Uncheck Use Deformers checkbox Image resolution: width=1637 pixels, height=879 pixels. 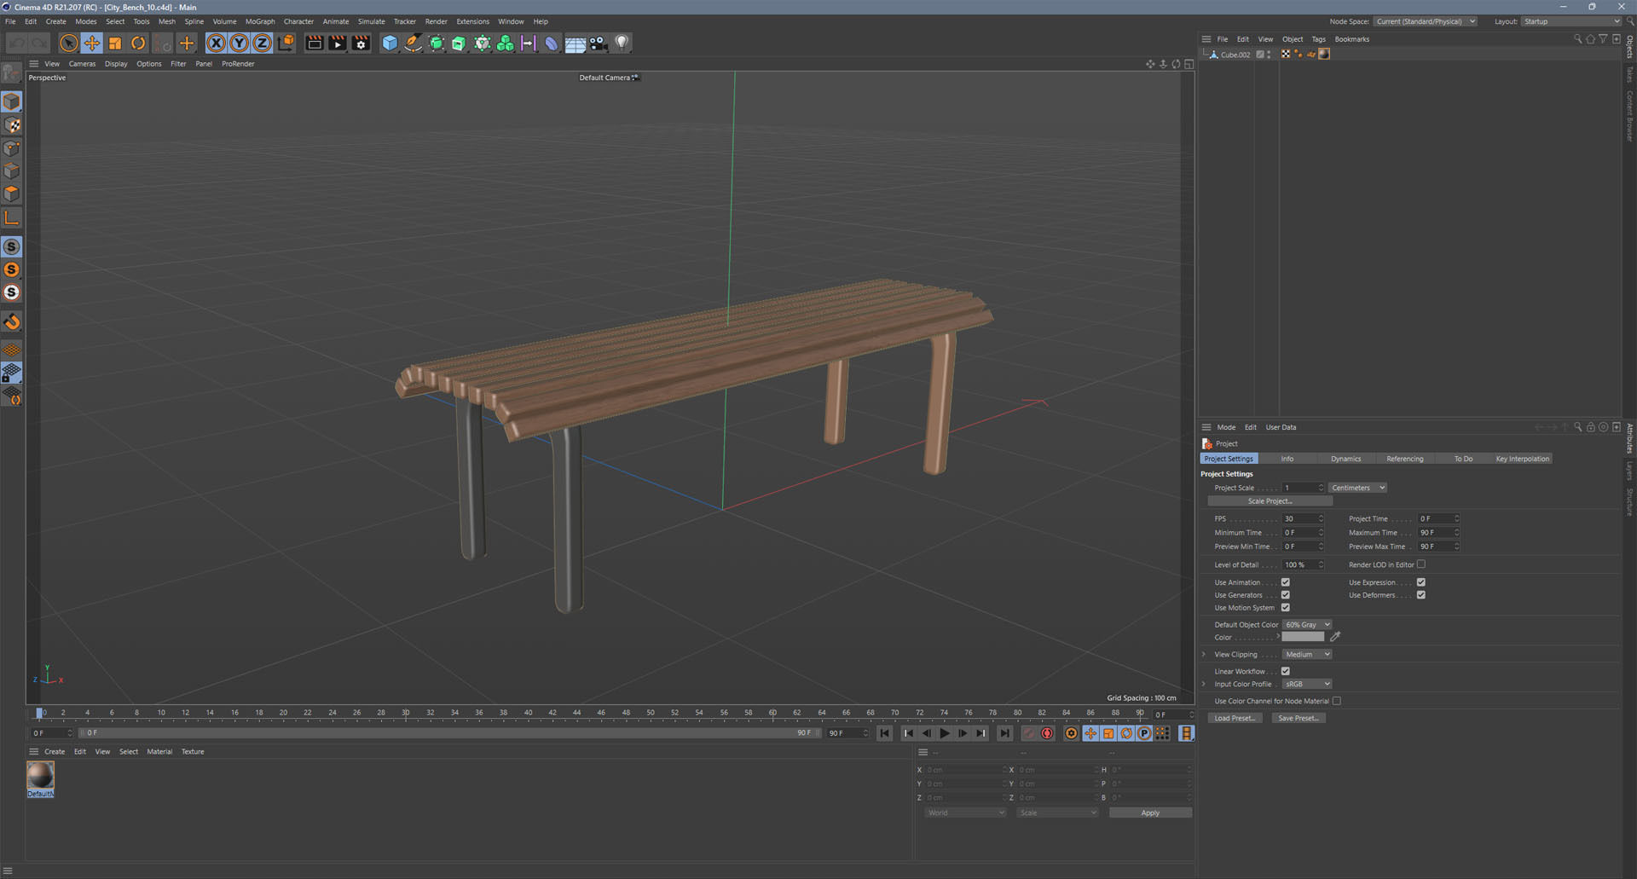(x=1421, y=595)
